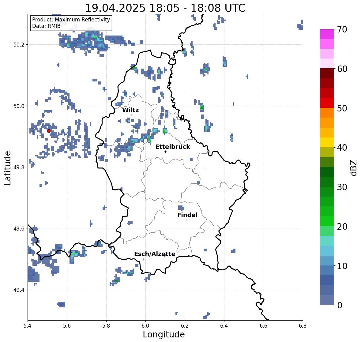This screenshot has width=361, height=342.
Task: Click the latitude tick label 50.2
Action: pyautogui.click(x=19, y=45)
